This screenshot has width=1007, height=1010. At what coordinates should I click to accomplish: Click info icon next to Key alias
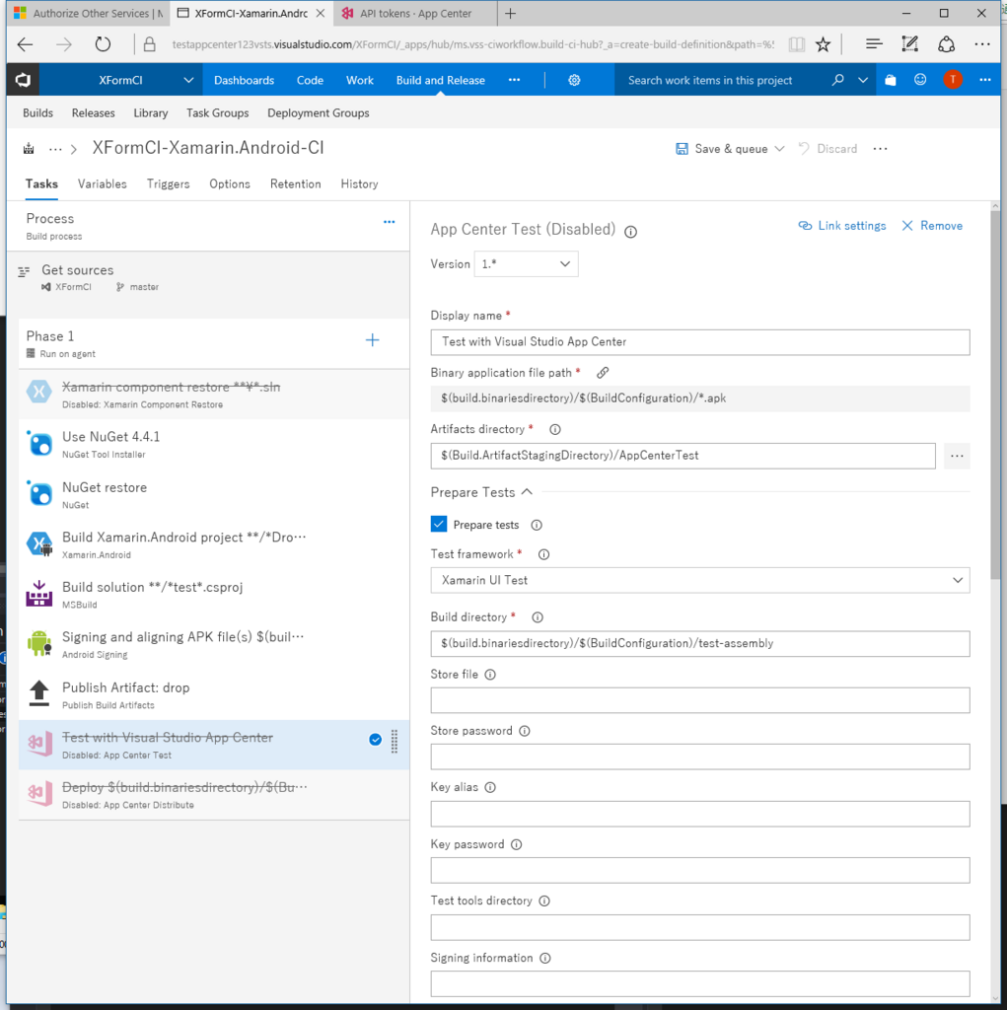click(x=490, y=788)
